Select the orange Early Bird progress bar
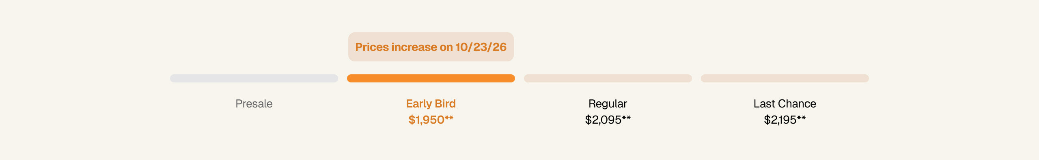 click(x=431, y=78)
